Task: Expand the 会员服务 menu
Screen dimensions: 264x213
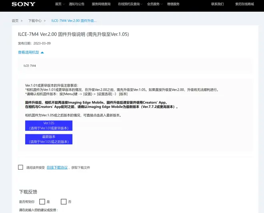Action: [x=154, y=4]
